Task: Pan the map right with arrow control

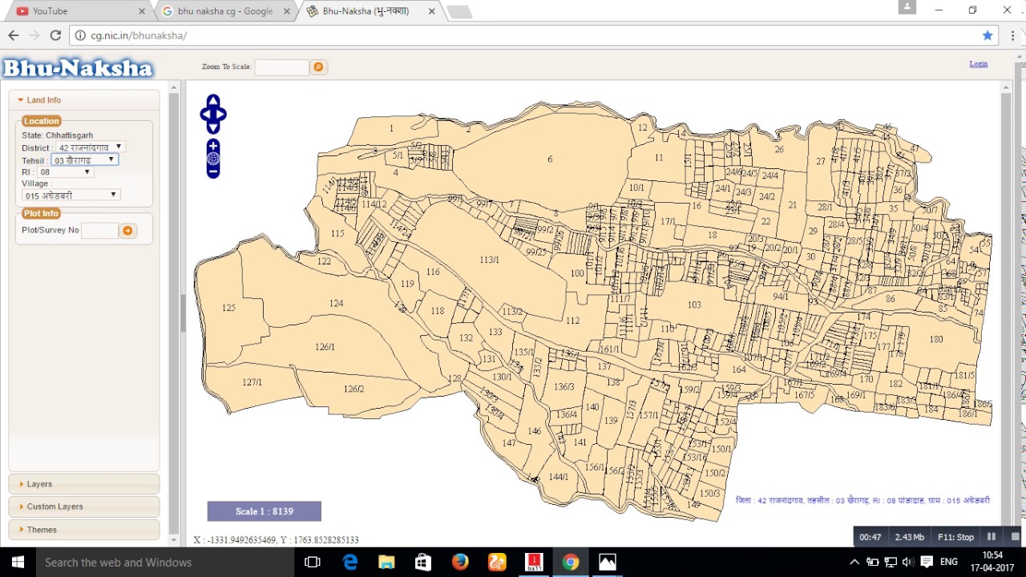Action: pyautogui.click(x=223, y=115)
